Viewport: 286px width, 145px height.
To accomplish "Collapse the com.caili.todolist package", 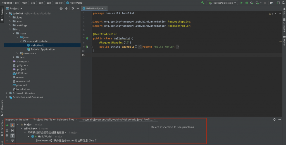I will [x=21, y=41].
